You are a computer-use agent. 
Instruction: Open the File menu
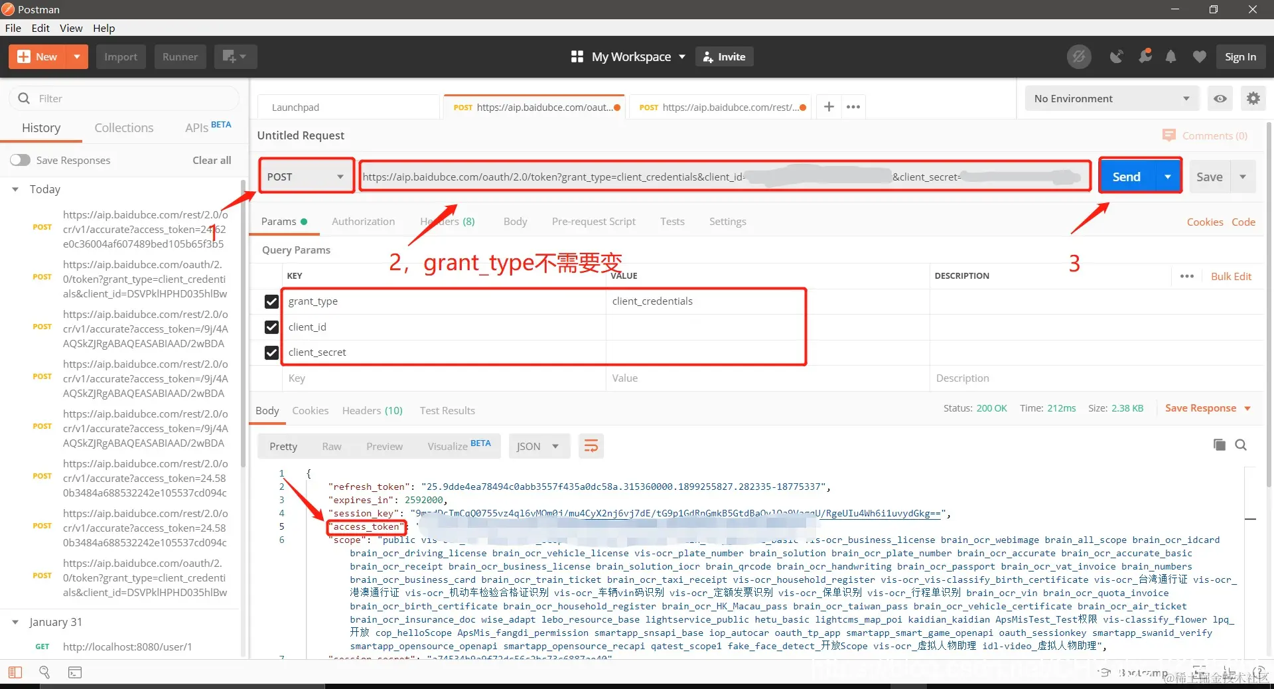[13, 28]
